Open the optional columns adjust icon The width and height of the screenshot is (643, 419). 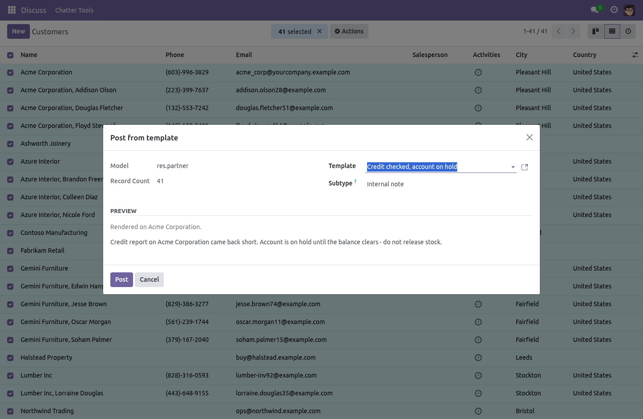point(635,55)
